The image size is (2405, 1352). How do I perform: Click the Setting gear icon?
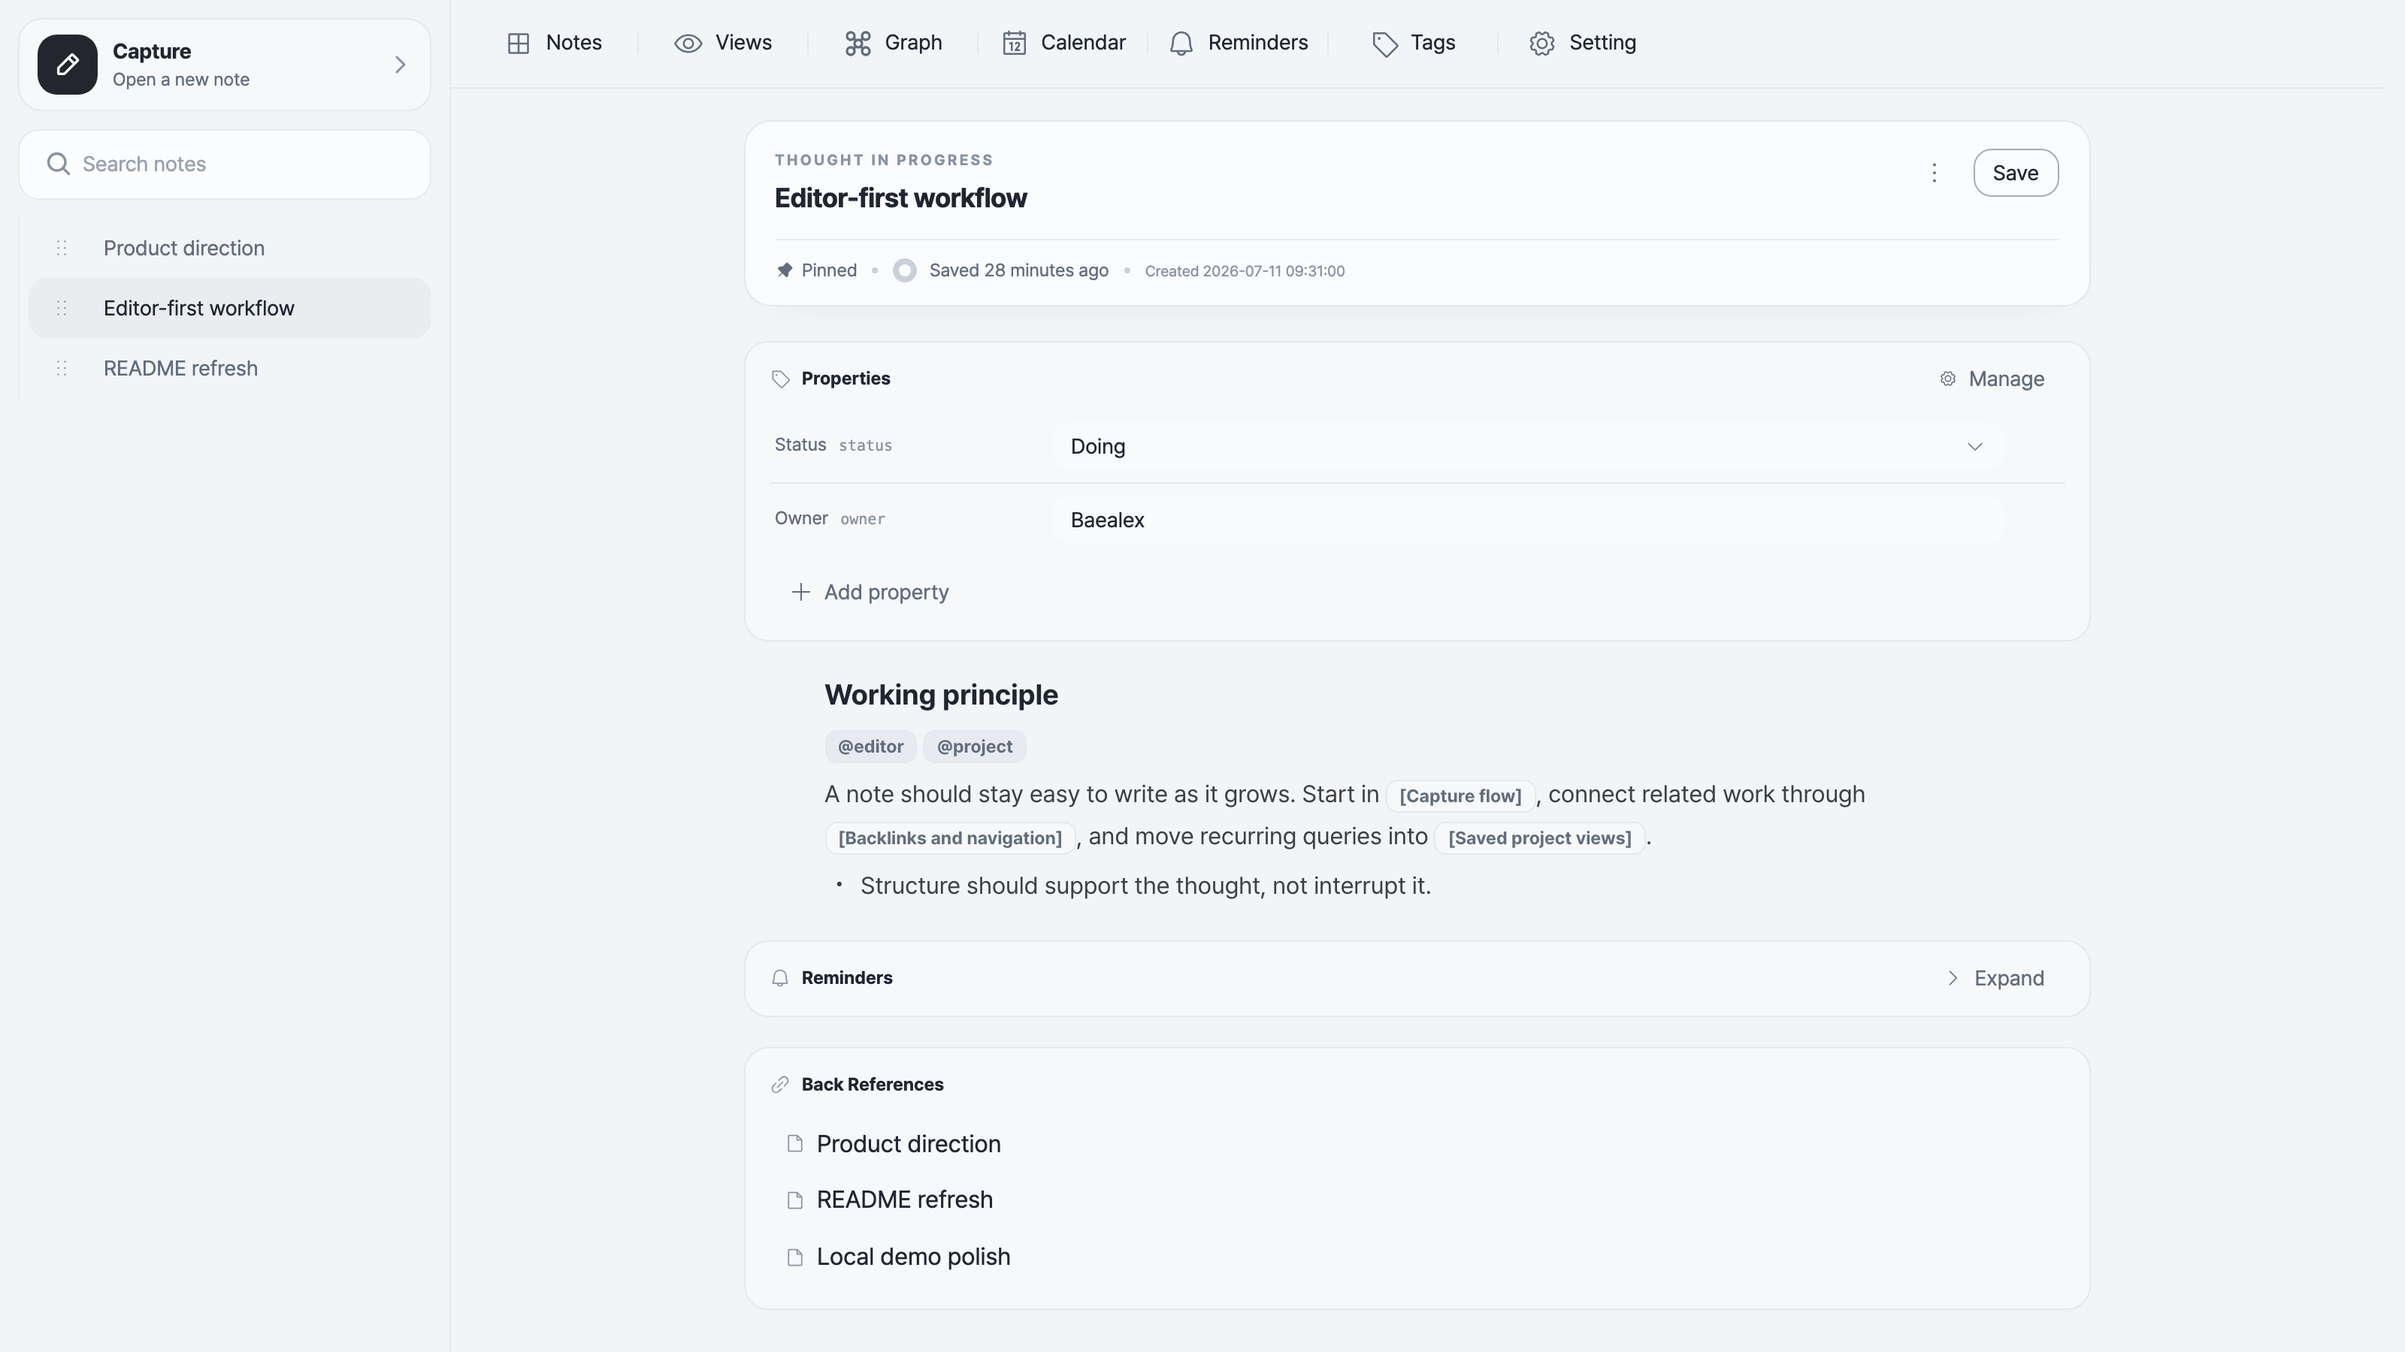point(1542,43)
